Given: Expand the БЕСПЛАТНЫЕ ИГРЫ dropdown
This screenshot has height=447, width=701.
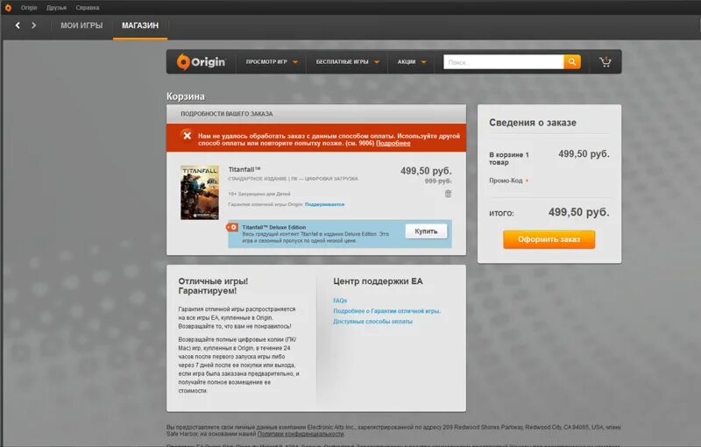Looking at the screenshot, I should point(347,61).
